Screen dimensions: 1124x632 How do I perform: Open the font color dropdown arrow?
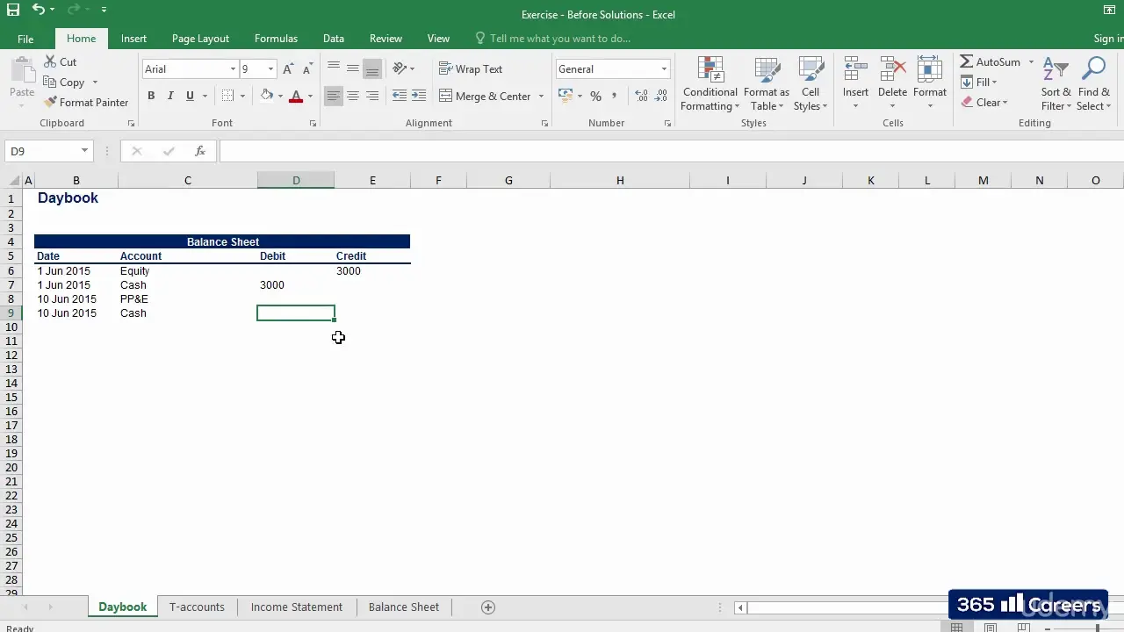pos(310,97)
